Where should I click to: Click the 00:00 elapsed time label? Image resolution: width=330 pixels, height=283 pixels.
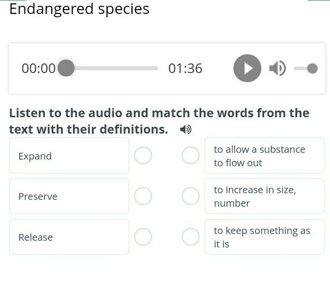(38, 68)
